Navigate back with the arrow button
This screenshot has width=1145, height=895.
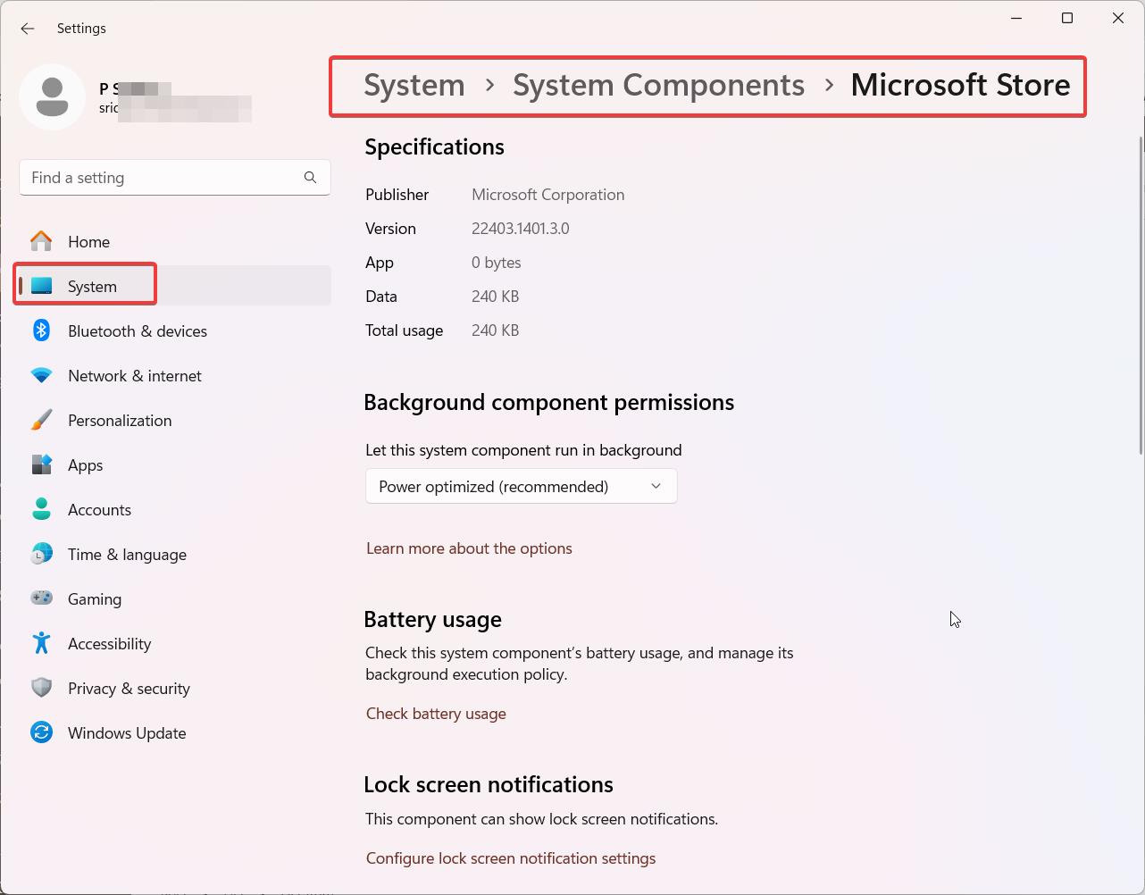[x=27, y=28]
